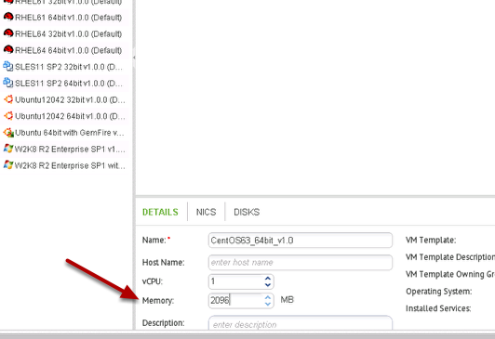Click the MB unit label

coord(287,300)
